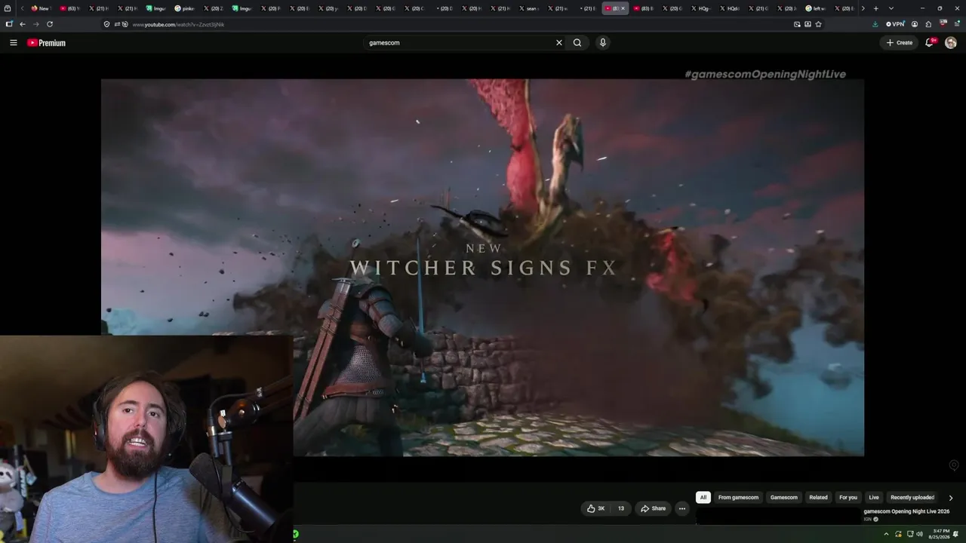The width and height of the screenshot is (966, 543).
Task: Open browser extensions puzzle icon
Action: [x=928, y=24]
